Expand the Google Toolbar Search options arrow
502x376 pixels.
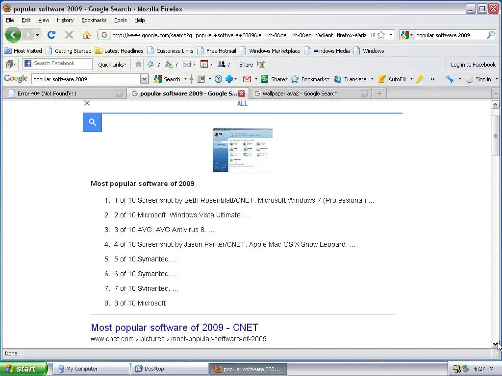point(185,79)
